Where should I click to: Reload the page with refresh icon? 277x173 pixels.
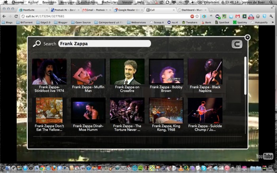(16, 16)
